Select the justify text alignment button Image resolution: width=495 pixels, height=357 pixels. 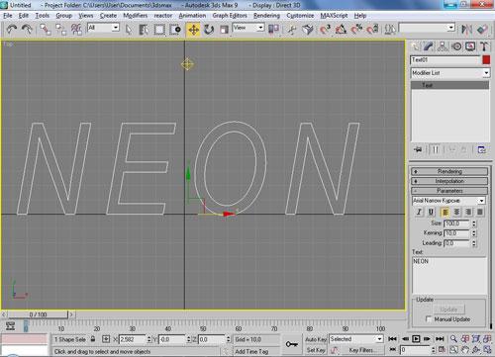coord(480,212)
